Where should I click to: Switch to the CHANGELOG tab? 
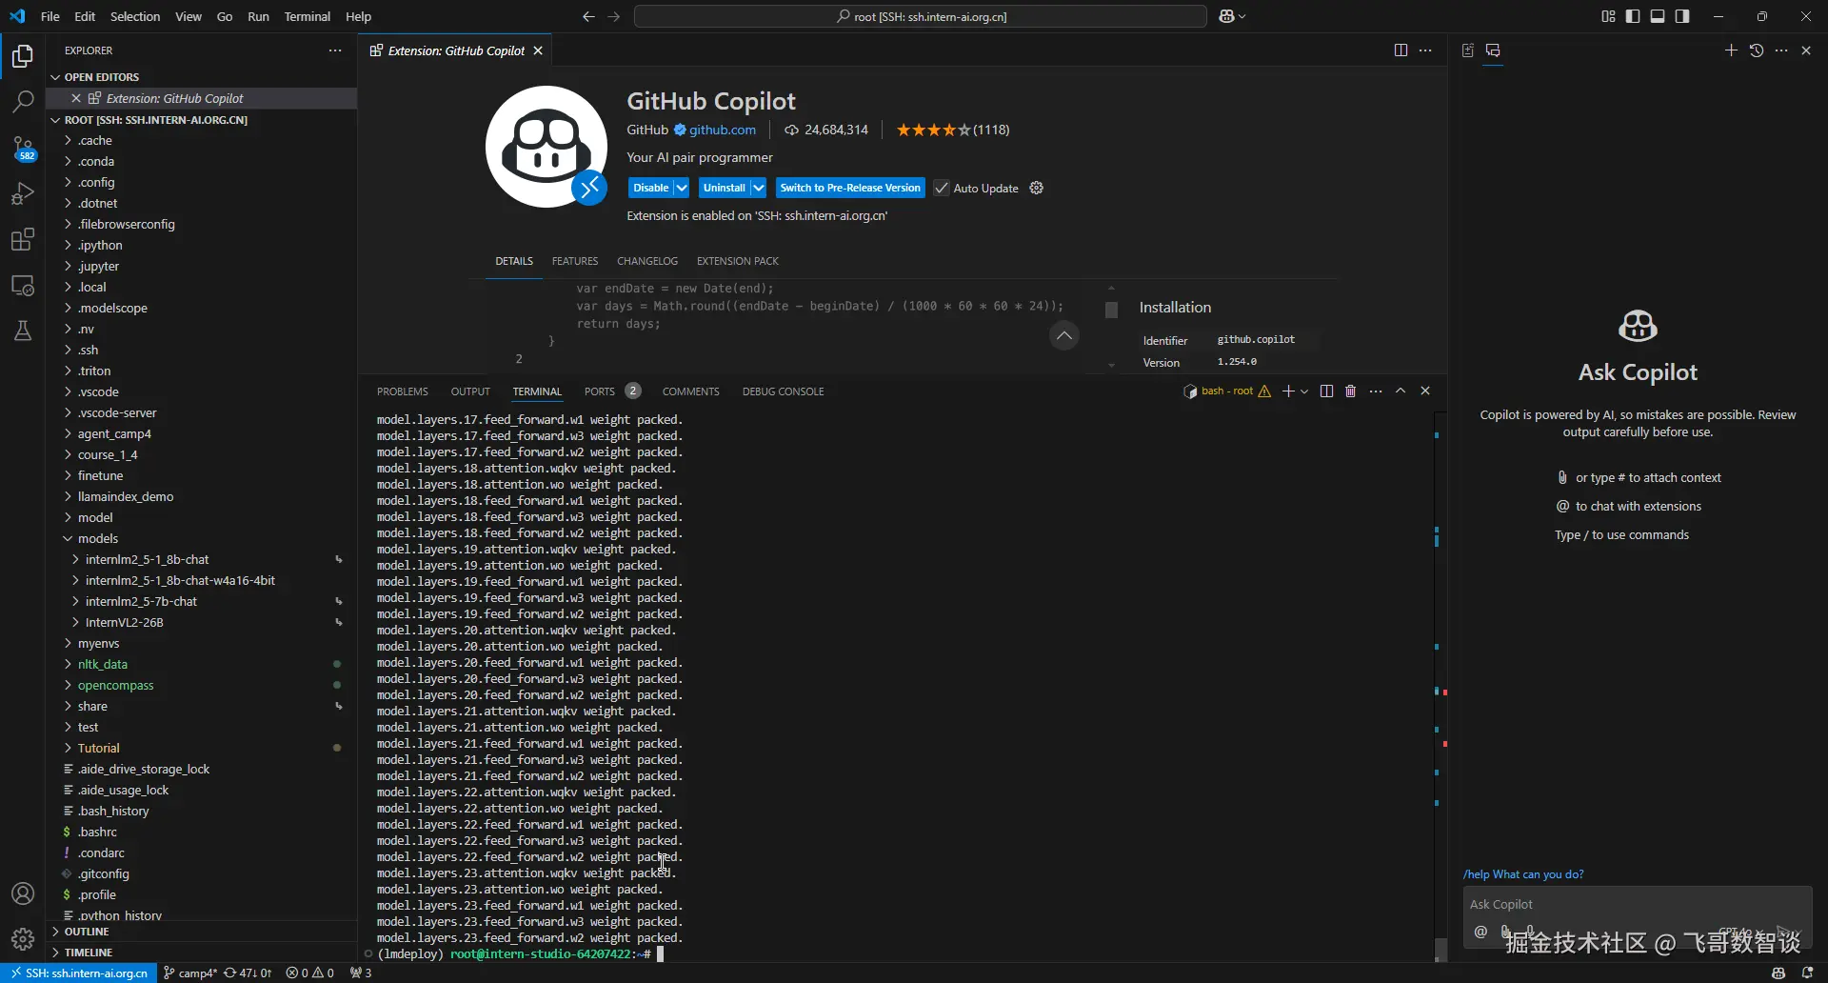tap(647, 261)
